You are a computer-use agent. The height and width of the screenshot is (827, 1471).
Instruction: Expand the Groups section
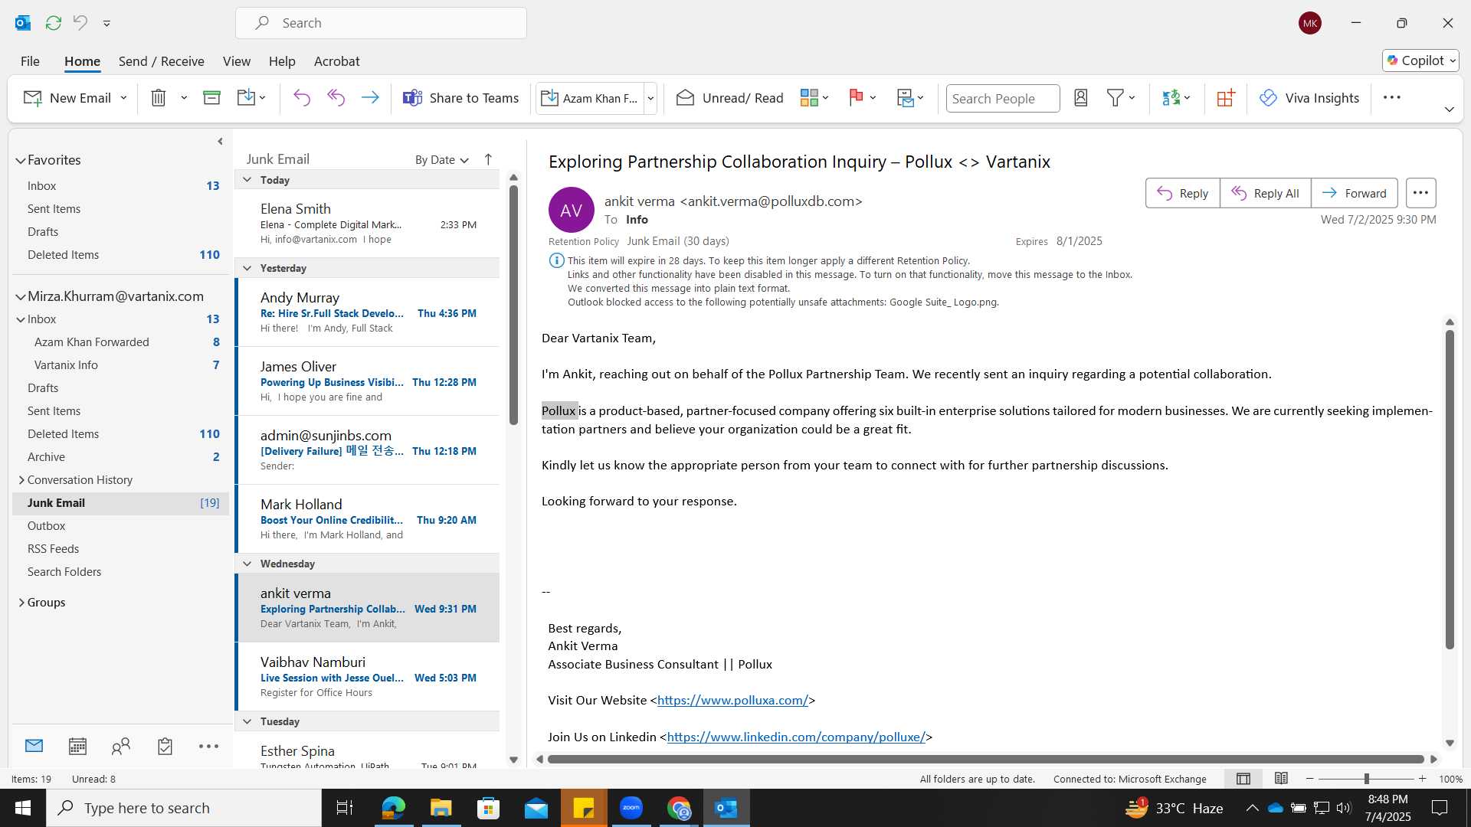[x=21, y=603]
